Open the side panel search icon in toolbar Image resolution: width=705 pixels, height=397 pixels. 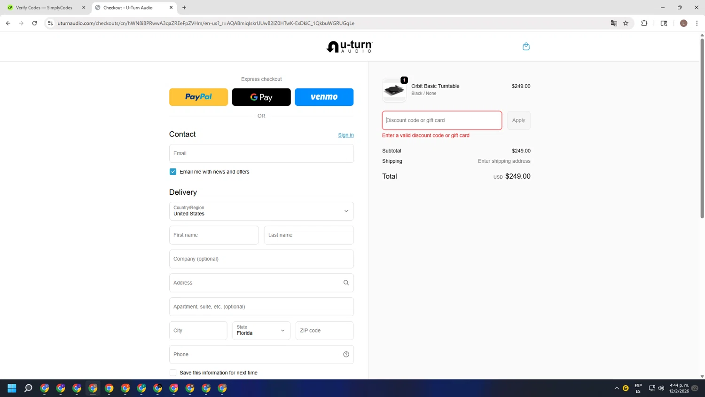(664, 23)
